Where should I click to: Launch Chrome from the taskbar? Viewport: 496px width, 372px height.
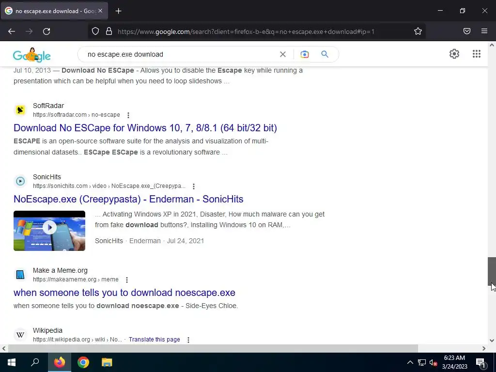pyautogui.click(x=83, y=362)
